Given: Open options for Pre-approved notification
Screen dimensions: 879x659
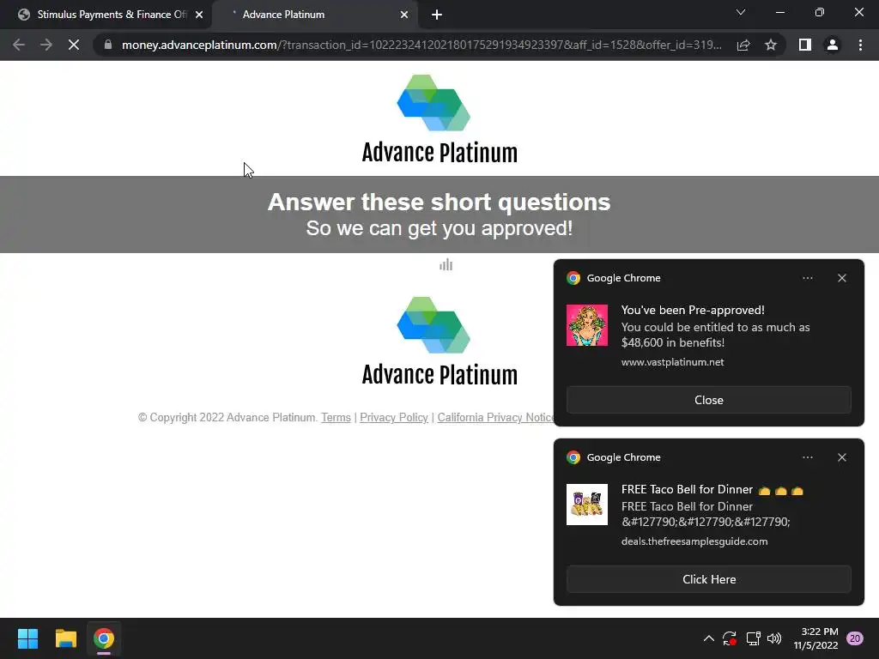Looking at the screenshot, I should pos(807,278).
